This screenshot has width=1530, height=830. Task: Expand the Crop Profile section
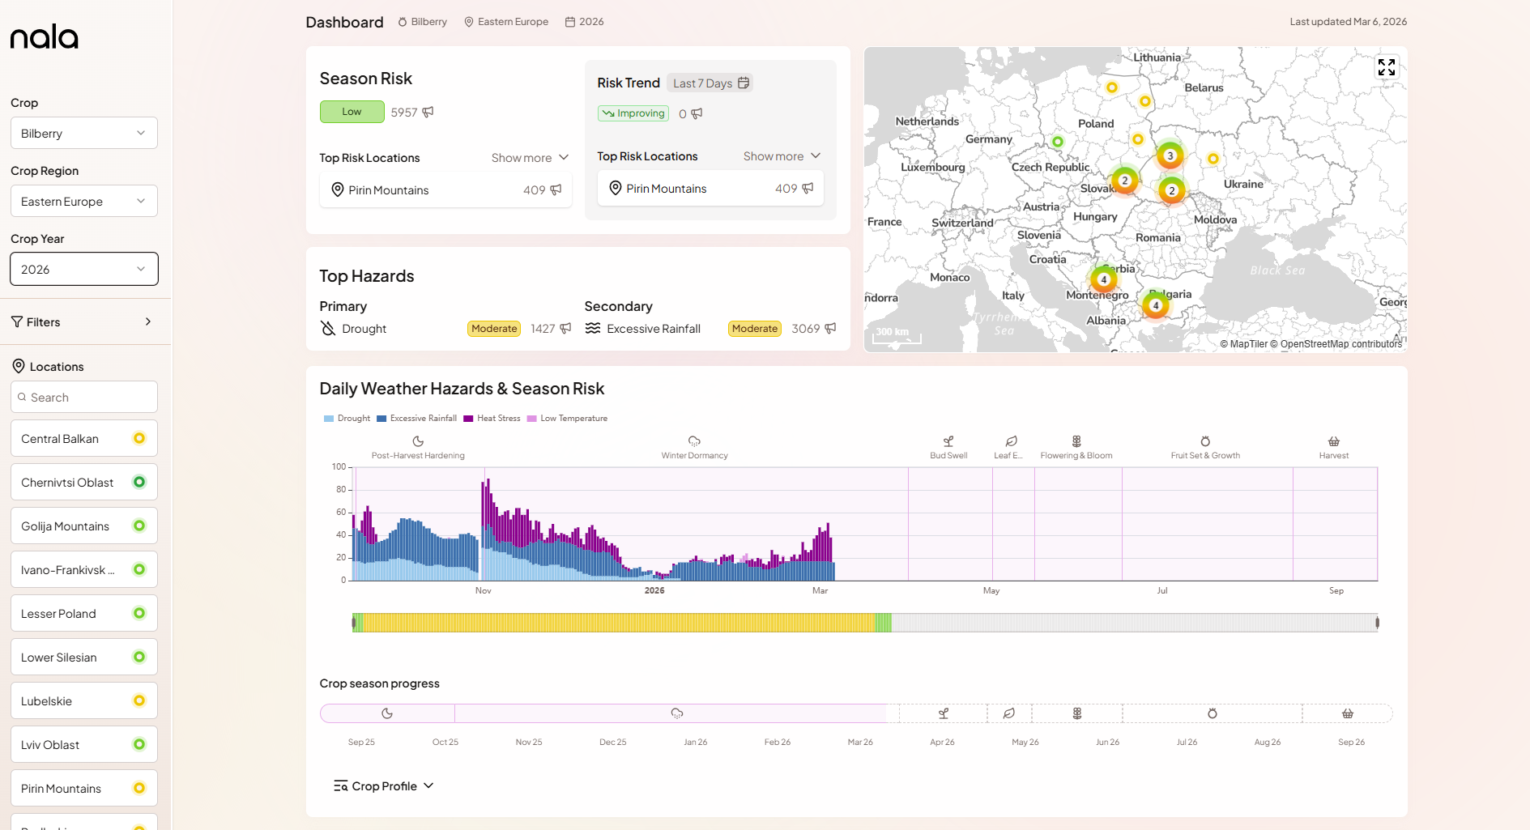384,786
